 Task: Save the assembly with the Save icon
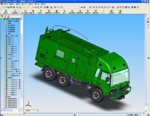tap(8, 7)
